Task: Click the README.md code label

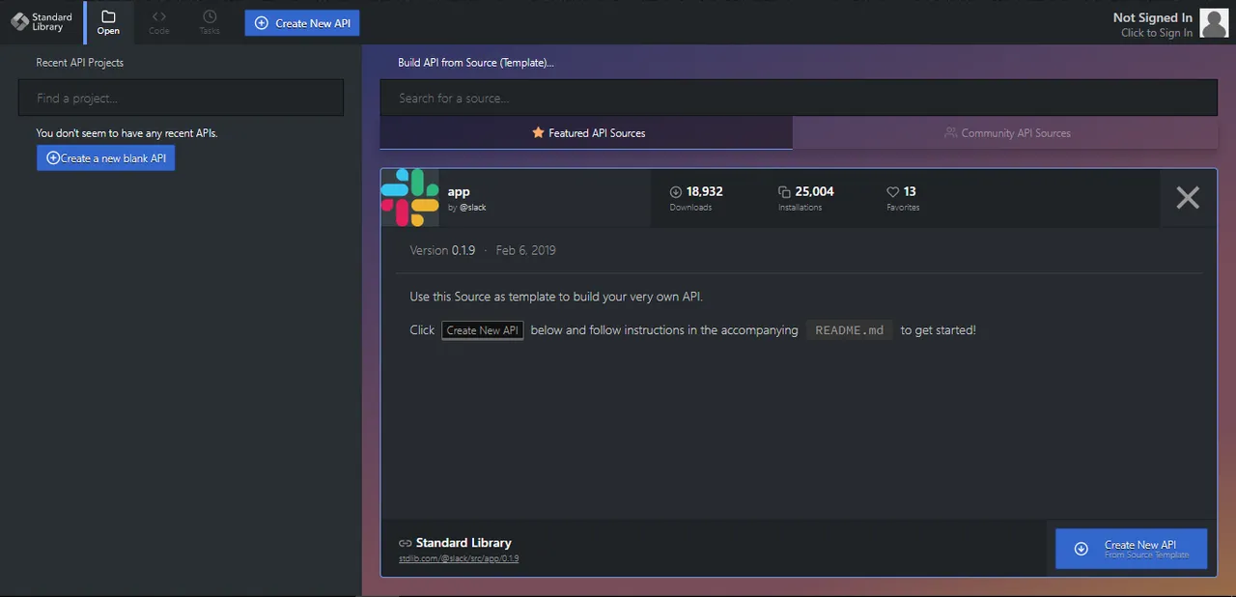Action: click(850, 330)
